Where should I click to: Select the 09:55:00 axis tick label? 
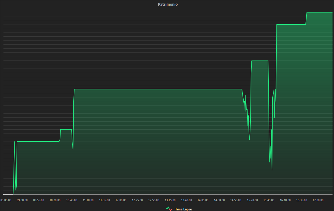pos(38,200)
